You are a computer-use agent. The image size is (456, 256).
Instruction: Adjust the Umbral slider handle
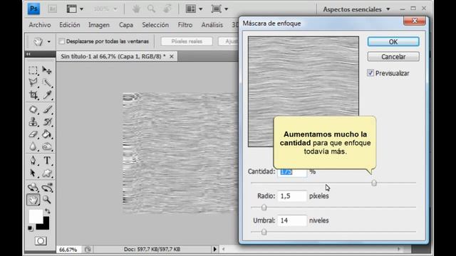coord(264,232)
